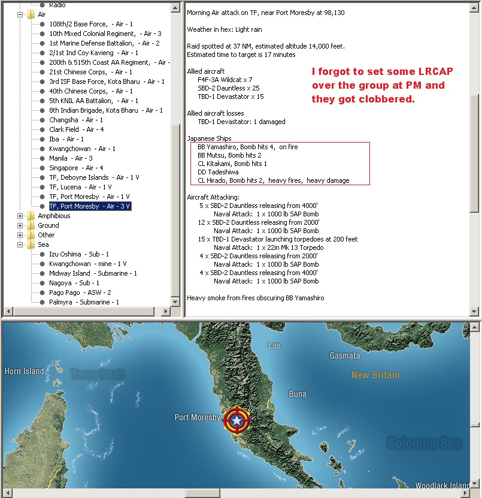Select 10th Mixed Colonial Regiment report

[105, 34]
